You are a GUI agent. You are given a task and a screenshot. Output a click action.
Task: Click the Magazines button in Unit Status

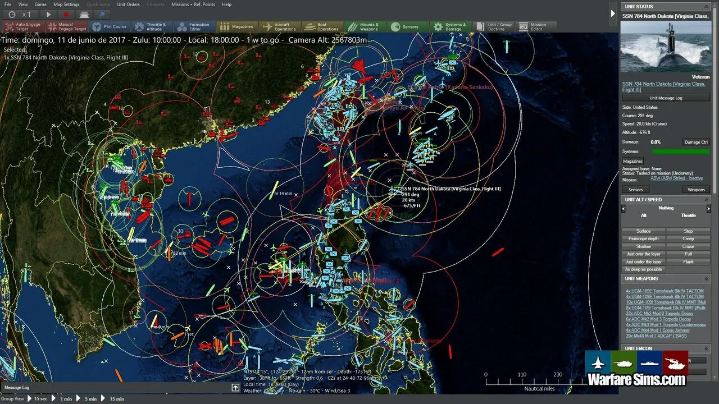tap(632, 161)
